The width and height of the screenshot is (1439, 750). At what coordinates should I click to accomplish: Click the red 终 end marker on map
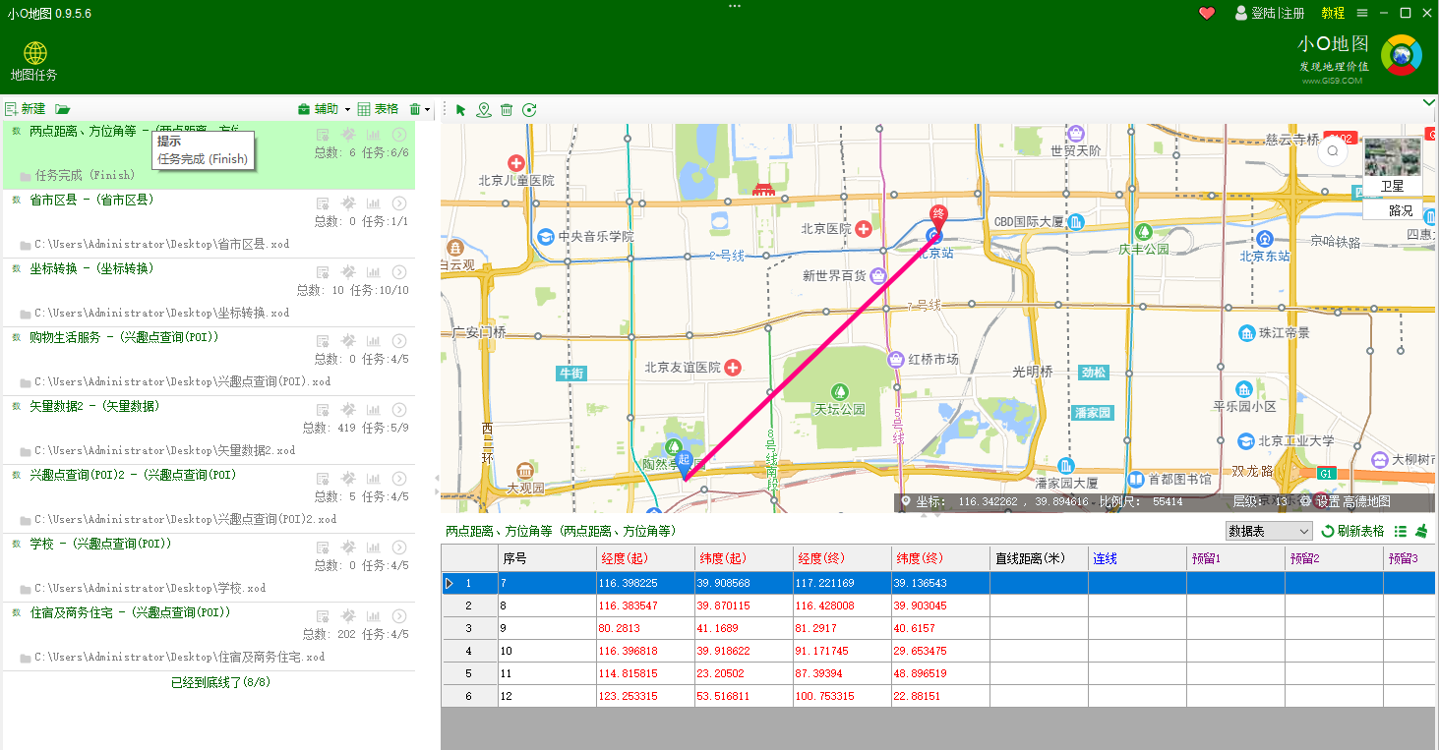(x=938, y=219)
